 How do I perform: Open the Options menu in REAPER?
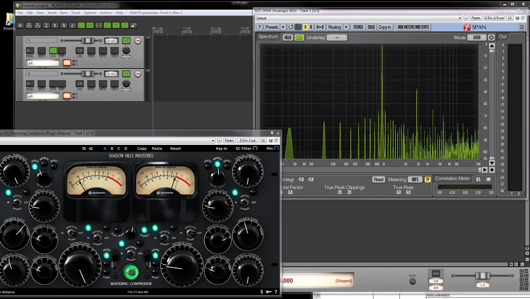(x=90, y=13)
